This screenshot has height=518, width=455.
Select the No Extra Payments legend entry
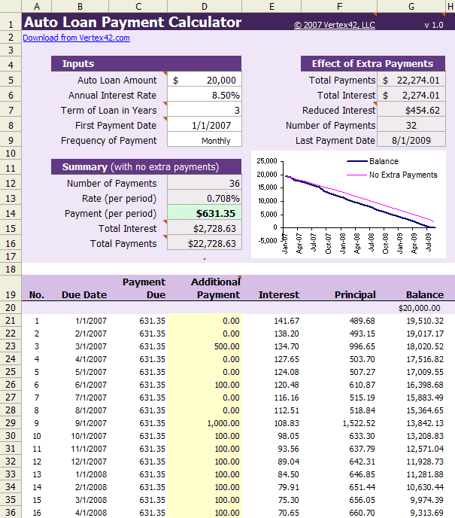402,175
